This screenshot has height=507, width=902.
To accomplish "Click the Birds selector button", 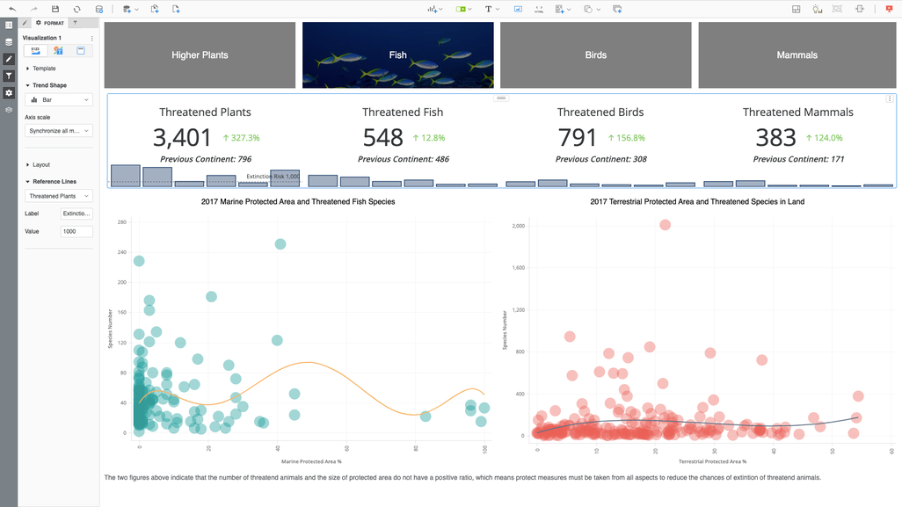I will [596, 54].
